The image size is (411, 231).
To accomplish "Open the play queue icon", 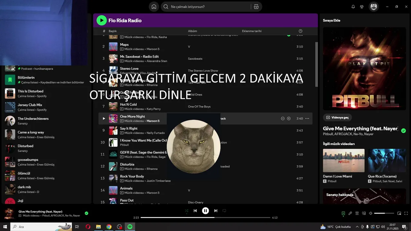I will click(x=357, y=213).
